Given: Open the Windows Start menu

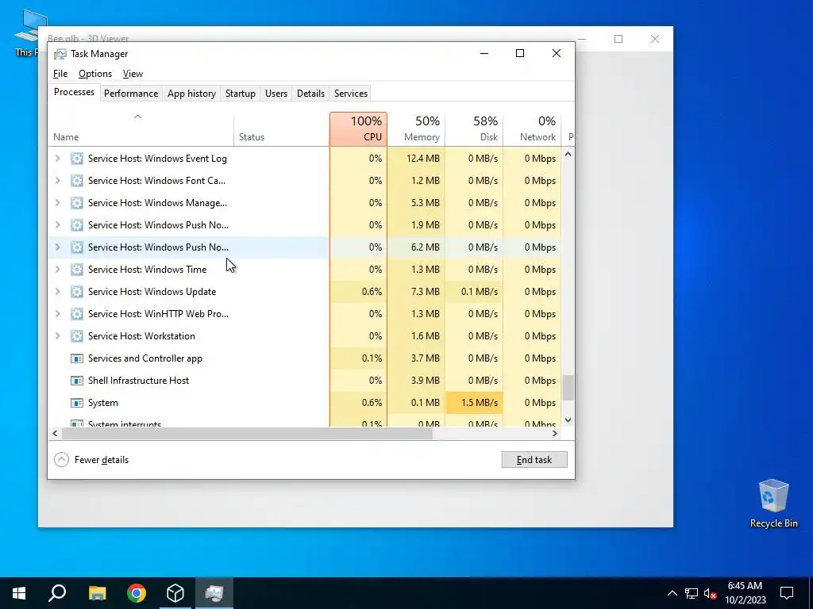Looking at the screenshot, I should (19, 593).
